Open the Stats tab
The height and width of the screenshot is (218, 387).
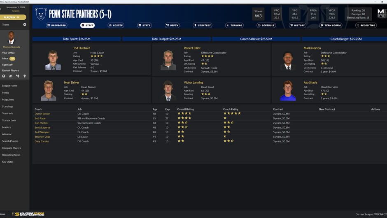coord(145,25)
